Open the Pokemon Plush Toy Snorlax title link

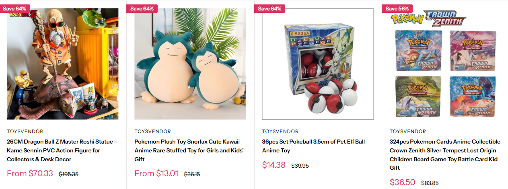(189, 150)
